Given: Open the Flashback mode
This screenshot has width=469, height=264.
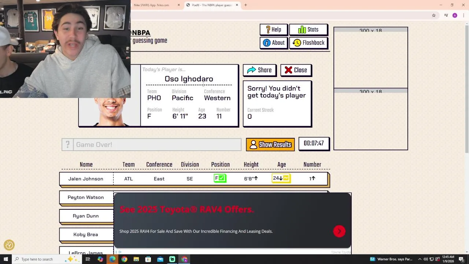Looking at the screenshot, I should point(309,43).
